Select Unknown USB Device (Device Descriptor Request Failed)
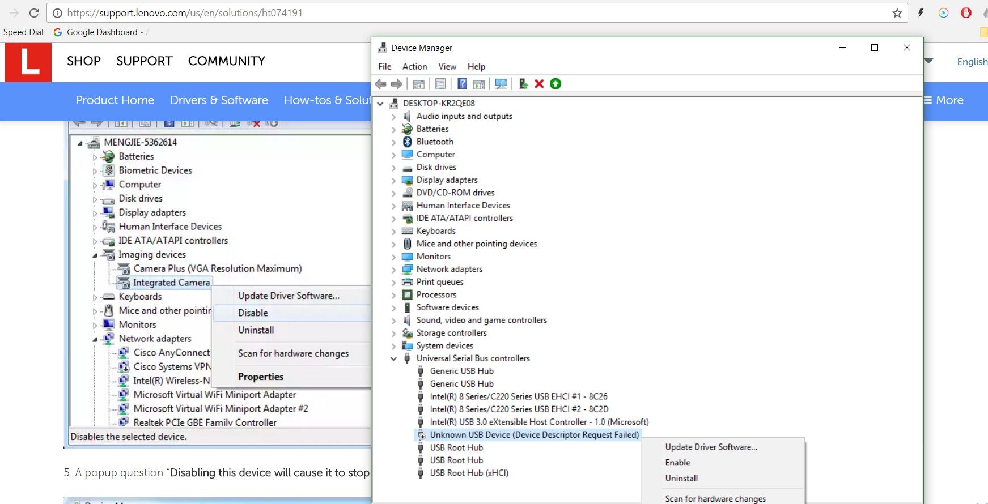Viewport: 988px width, 504px height. [534, 435]
